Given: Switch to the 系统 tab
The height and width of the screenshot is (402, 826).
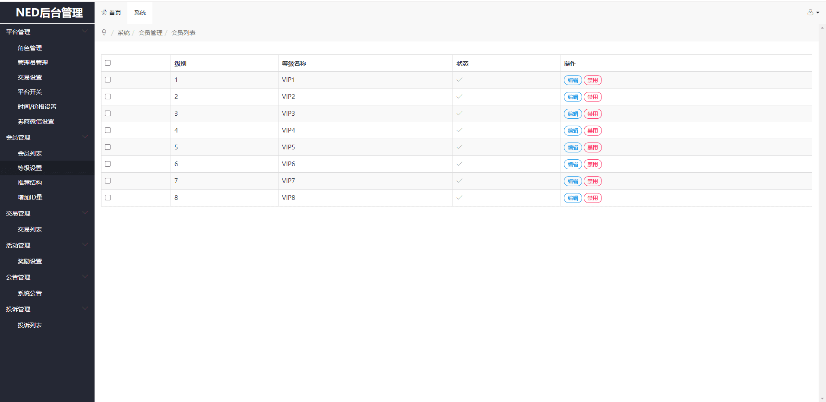Looking at the screenshot, I should (140, 13).
